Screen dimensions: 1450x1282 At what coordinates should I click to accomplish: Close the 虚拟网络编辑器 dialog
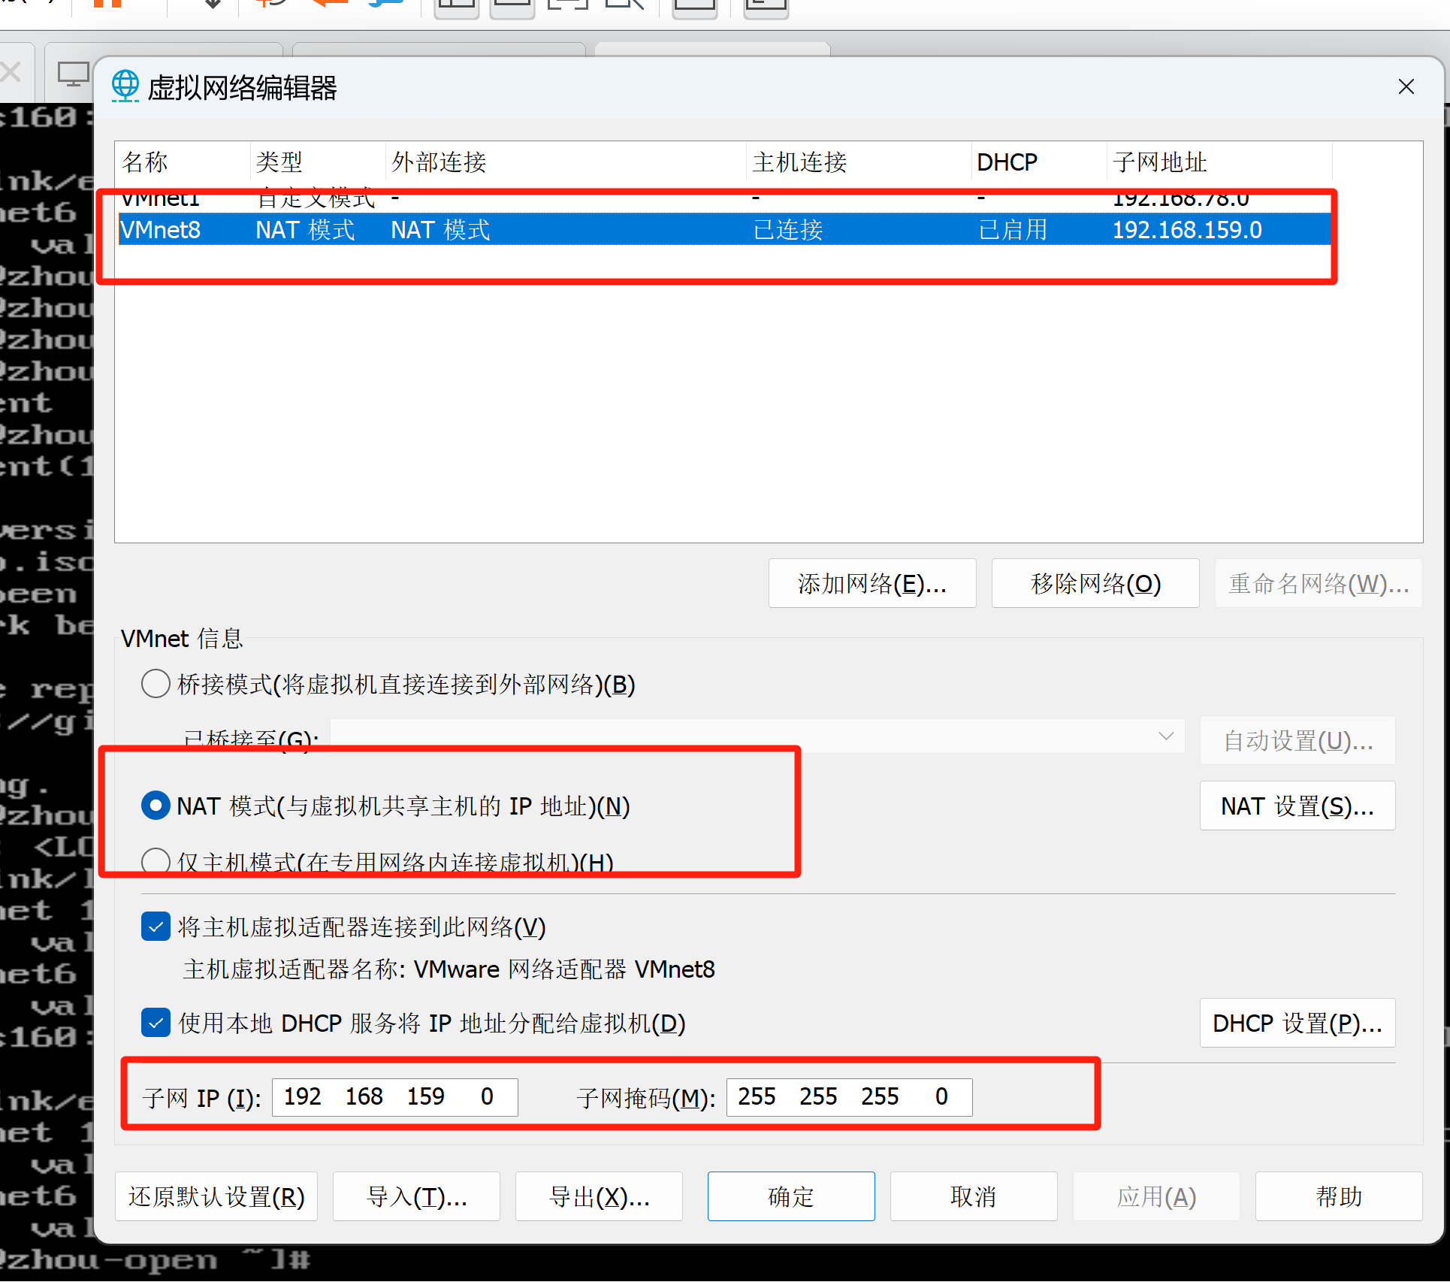(1406, 87)
